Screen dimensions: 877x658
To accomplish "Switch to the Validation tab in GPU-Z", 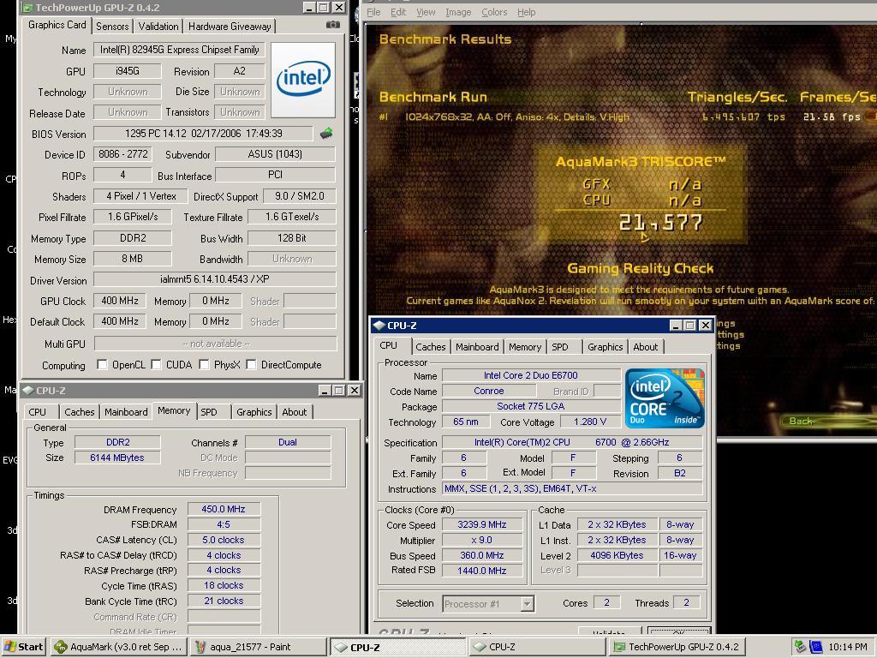I will pos(158,27).
